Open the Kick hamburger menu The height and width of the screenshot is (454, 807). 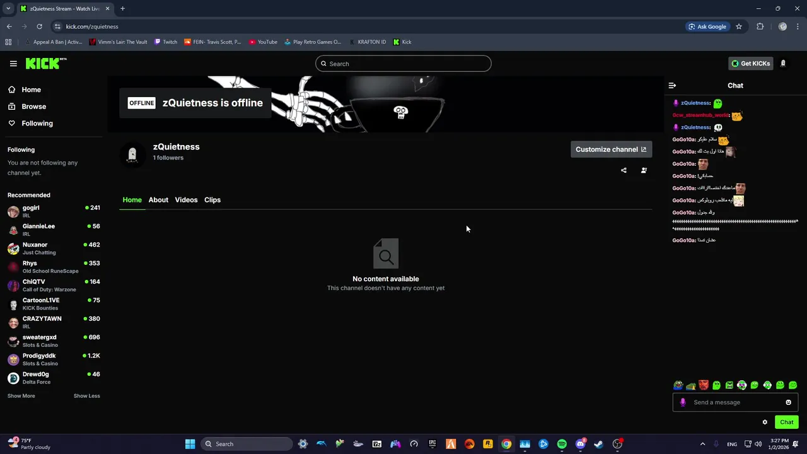(13, 64)
